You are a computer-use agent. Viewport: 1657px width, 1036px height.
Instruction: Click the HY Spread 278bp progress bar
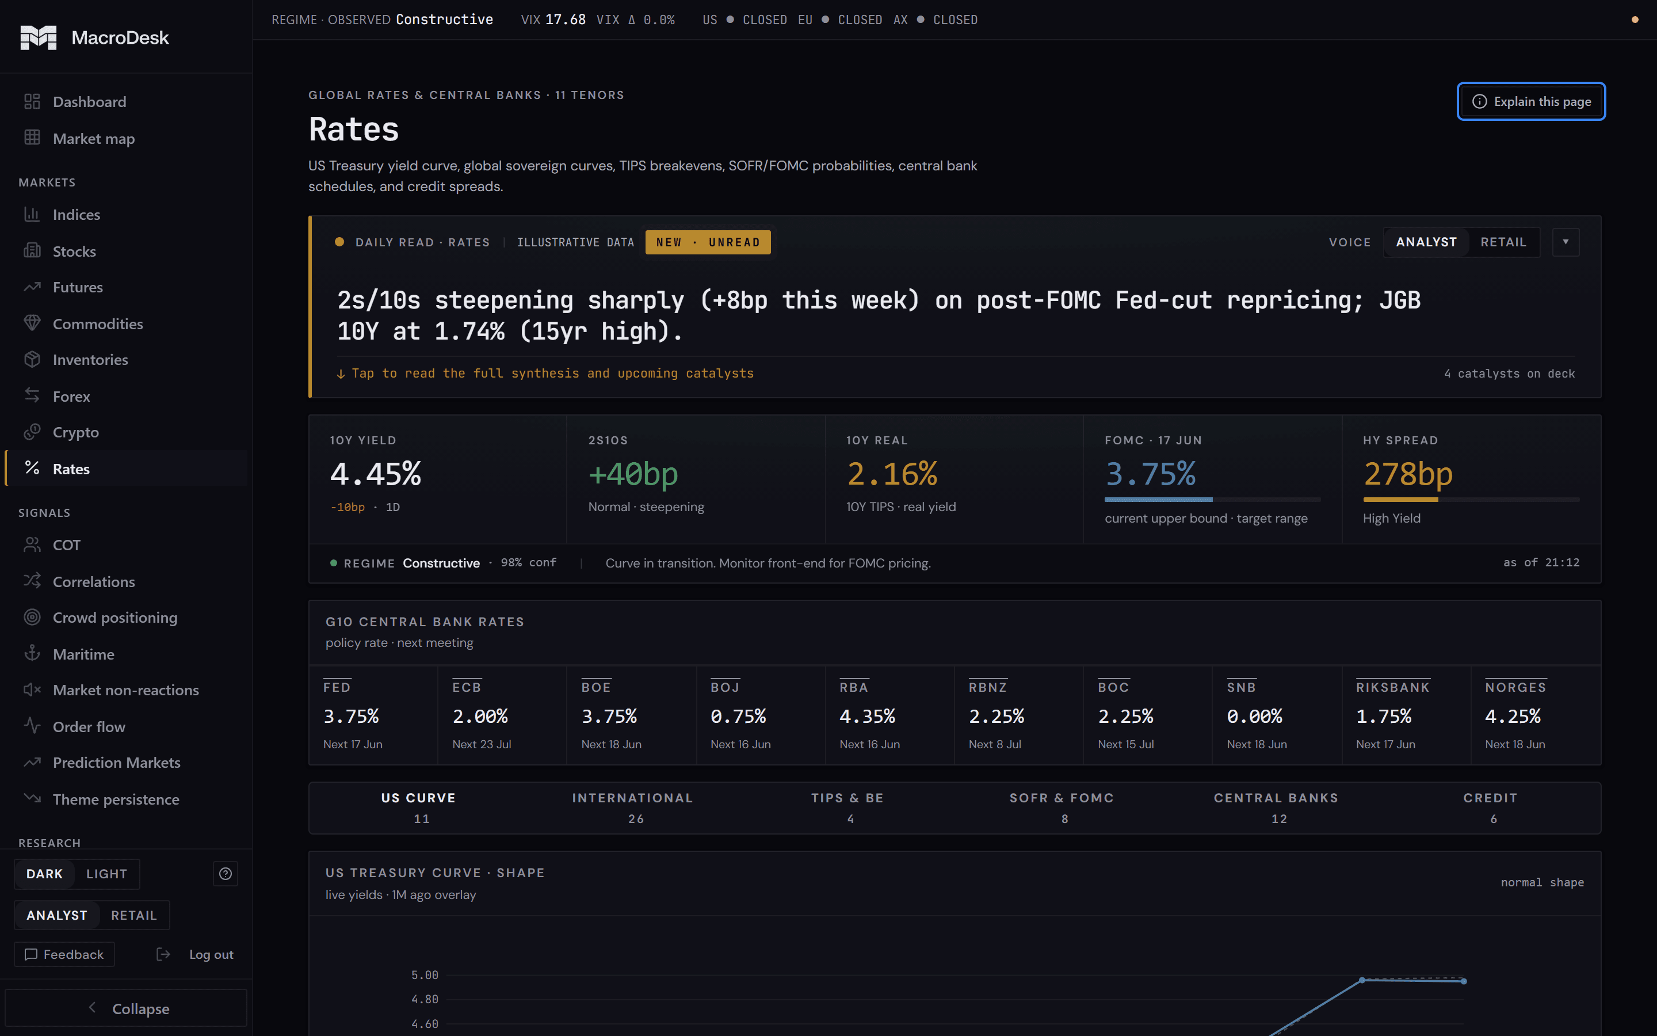(1471, 500)
